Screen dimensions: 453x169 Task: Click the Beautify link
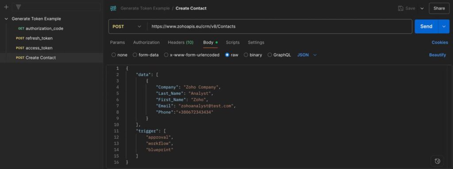coord(438,55)
